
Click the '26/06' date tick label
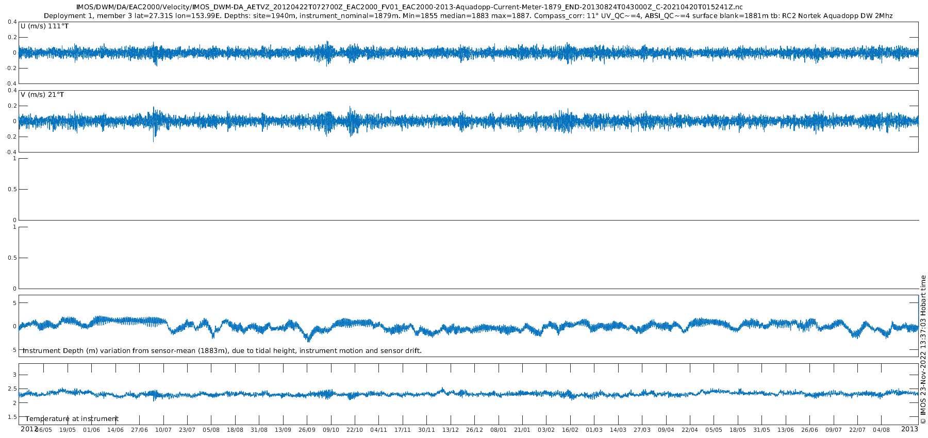[809, 430]
